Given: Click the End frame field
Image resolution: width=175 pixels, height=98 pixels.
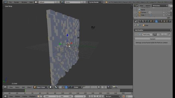Looking at the screenshot, I should [66, 96].
